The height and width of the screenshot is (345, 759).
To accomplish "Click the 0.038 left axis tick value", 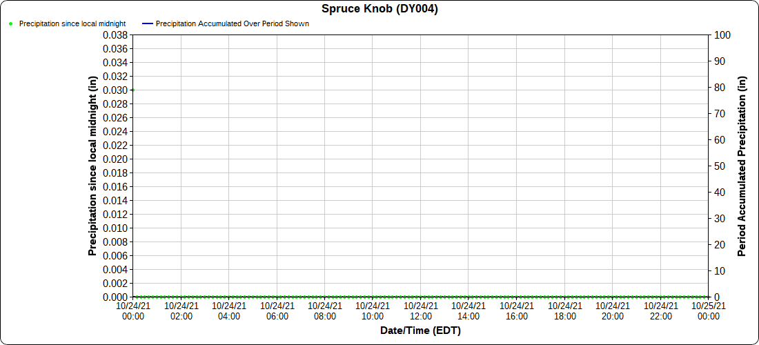I will pyautogui.click(x=115, y=34).
